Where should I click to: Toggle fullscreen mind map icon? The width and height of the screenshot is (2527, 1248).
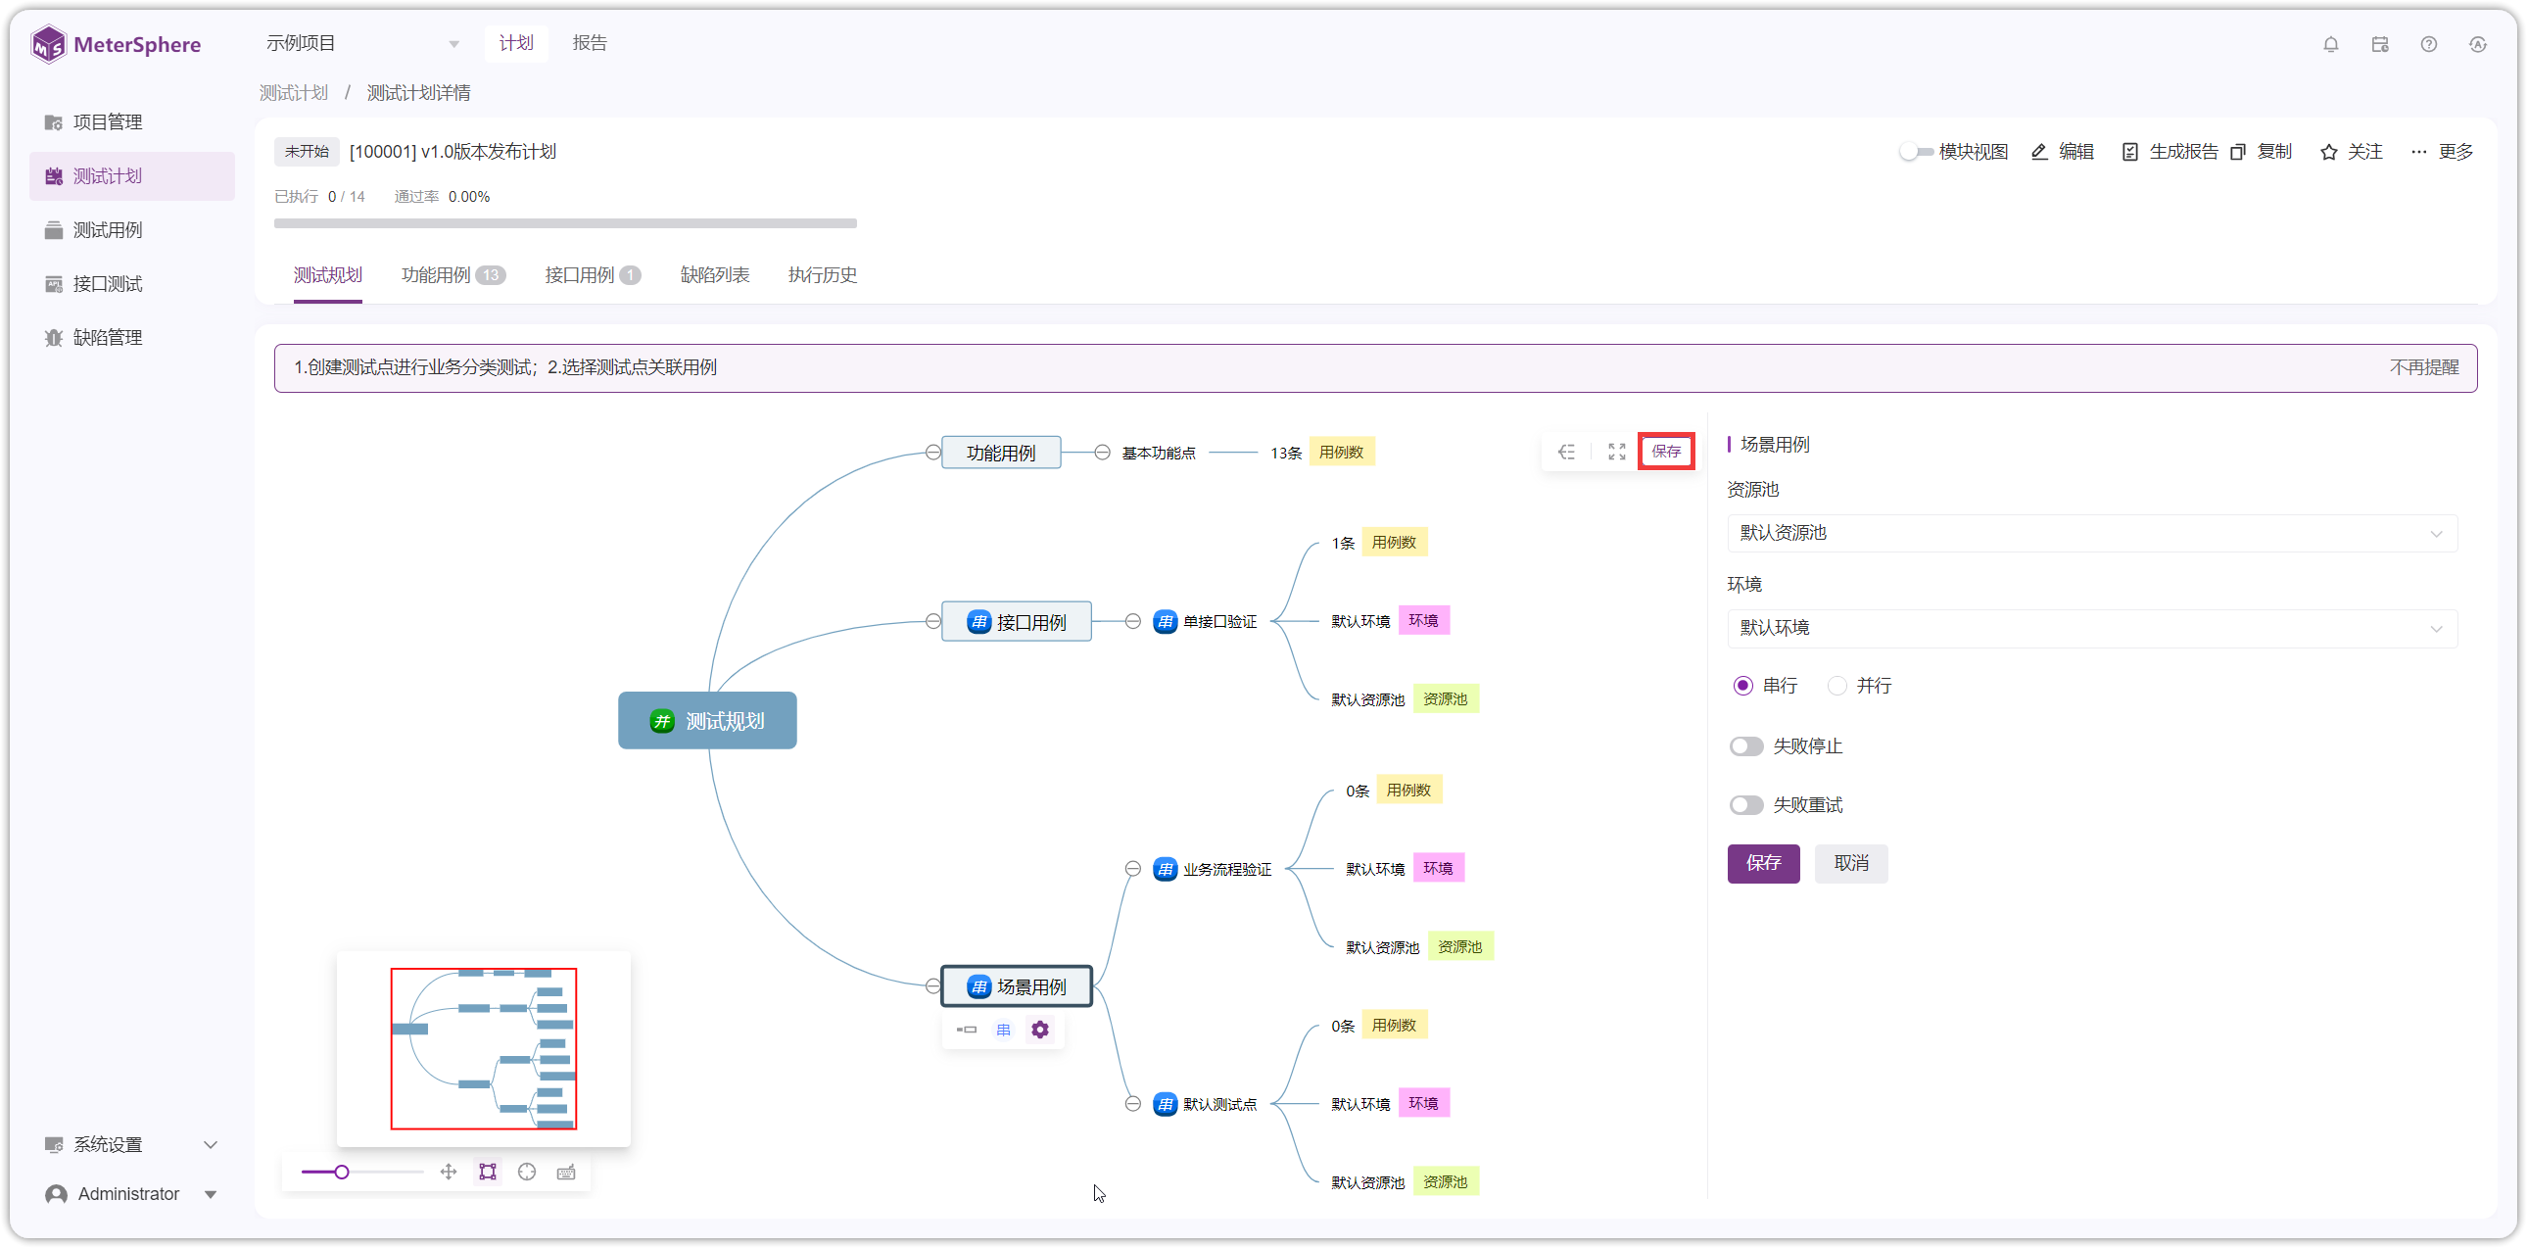click(1617, 452)
